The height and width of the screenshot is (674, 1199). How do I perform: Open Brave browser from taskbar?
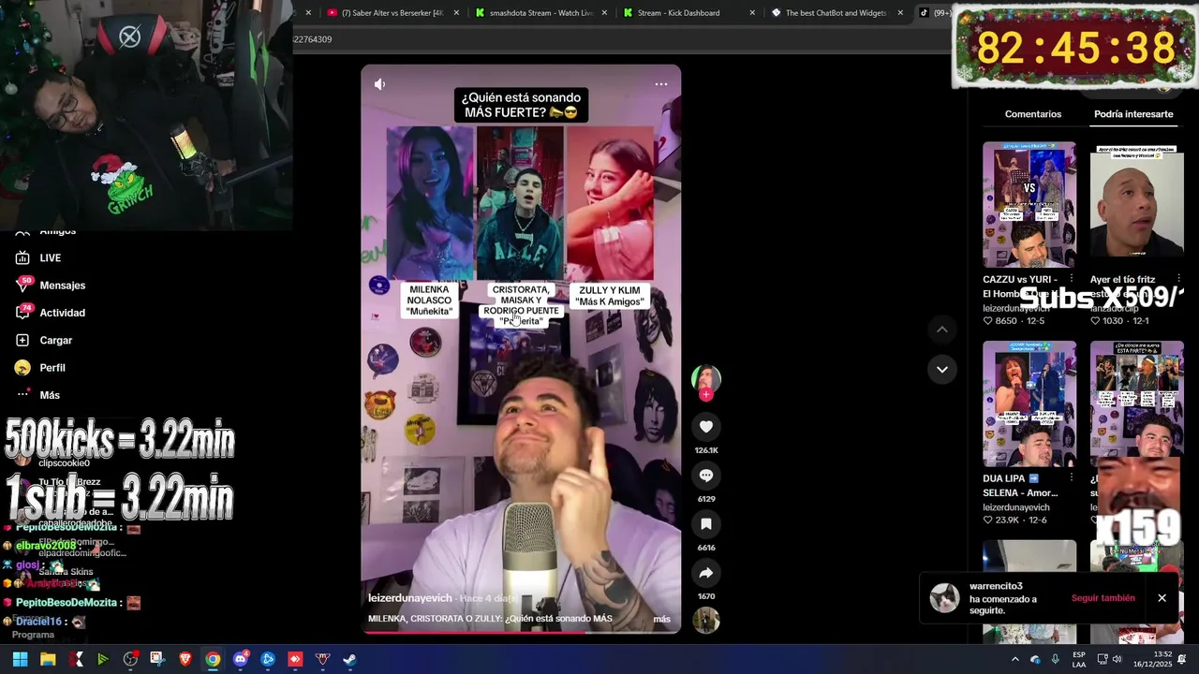(x=185, y=659)
